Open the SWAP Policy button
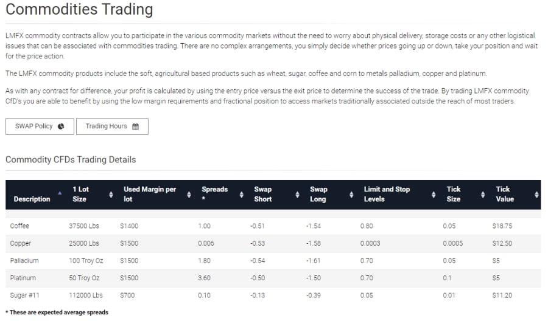Image resolution: width=548 pixels, height=321 pixels. click(40, 126)
